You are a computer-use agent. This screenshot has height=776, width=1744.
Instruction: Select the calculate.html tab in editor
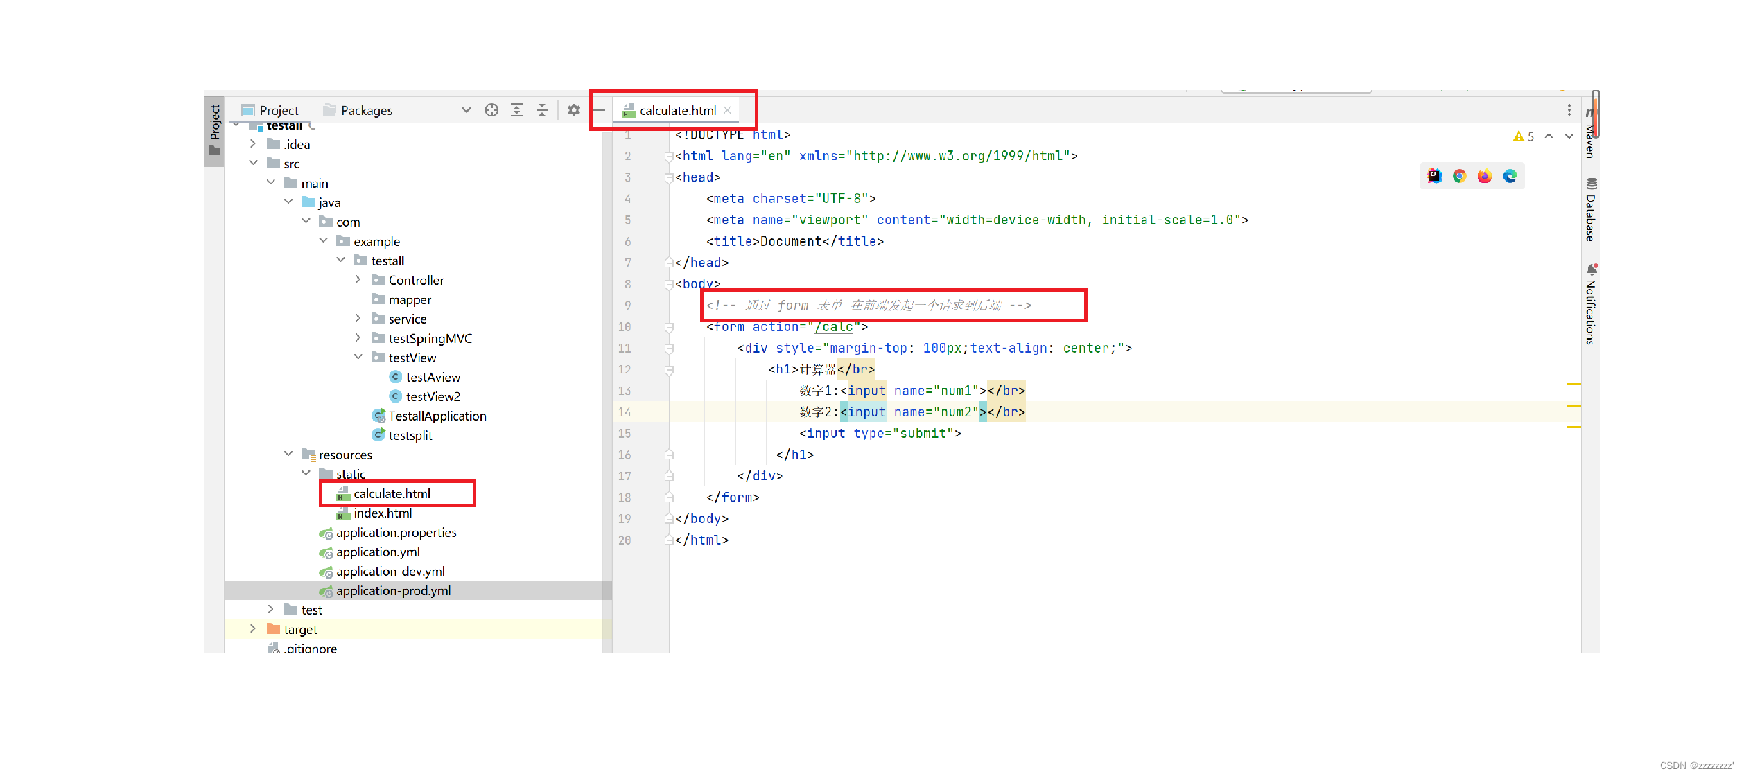pos(677,110)
